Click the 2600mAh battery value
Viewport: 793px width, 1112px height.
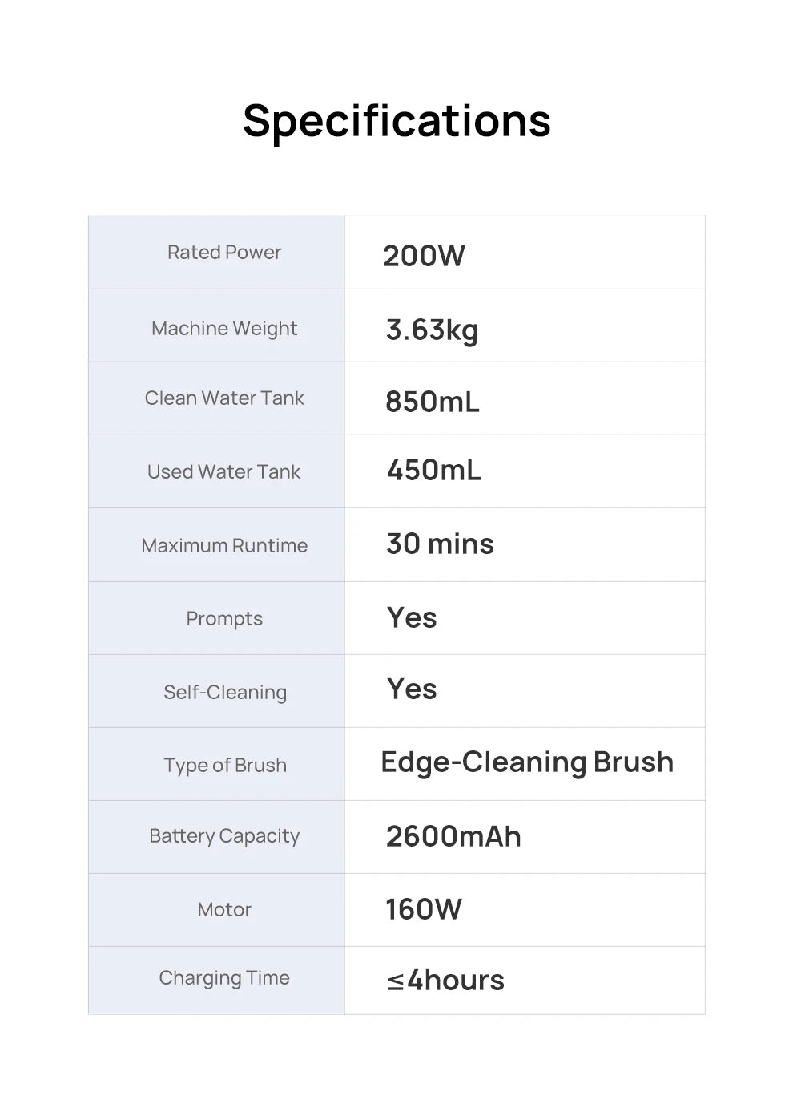pos(453,837)
